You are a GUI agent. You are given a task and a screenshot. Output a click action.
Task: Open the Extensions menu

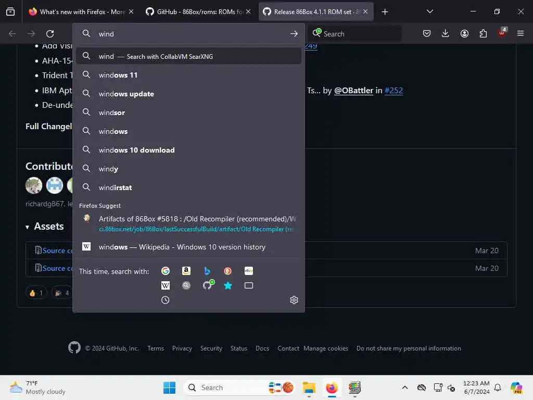tap(483, 33)
